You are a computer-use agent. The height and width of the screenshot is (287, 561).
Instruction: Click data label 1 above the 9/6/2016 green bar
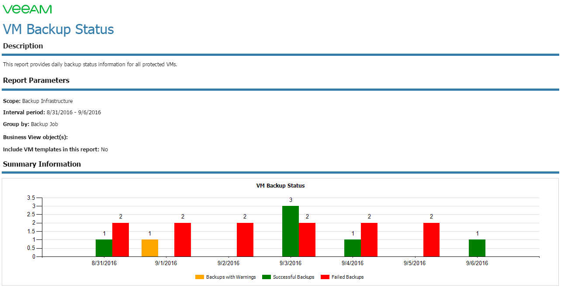[477, 234]
